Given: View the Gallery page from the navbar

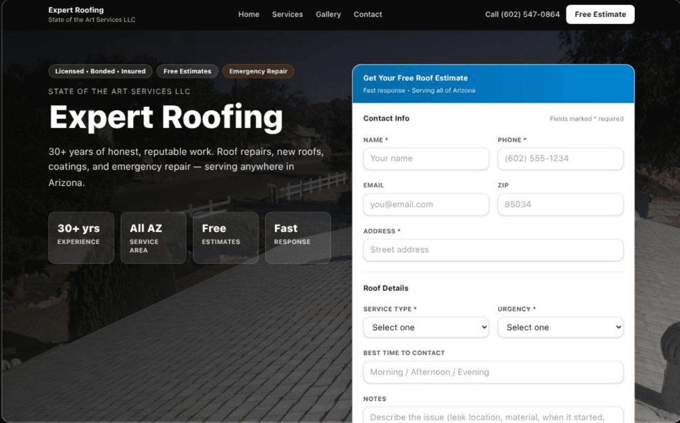Looking at the screenshot, I should point(328,14).
